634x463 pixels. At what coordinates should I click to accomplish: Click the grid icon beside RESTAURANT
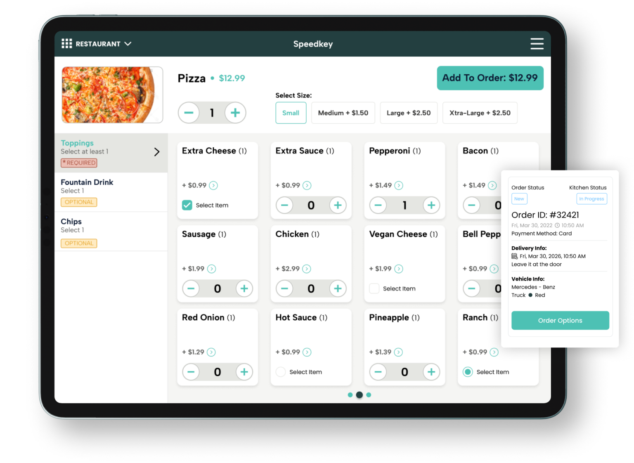pos(66,43)
